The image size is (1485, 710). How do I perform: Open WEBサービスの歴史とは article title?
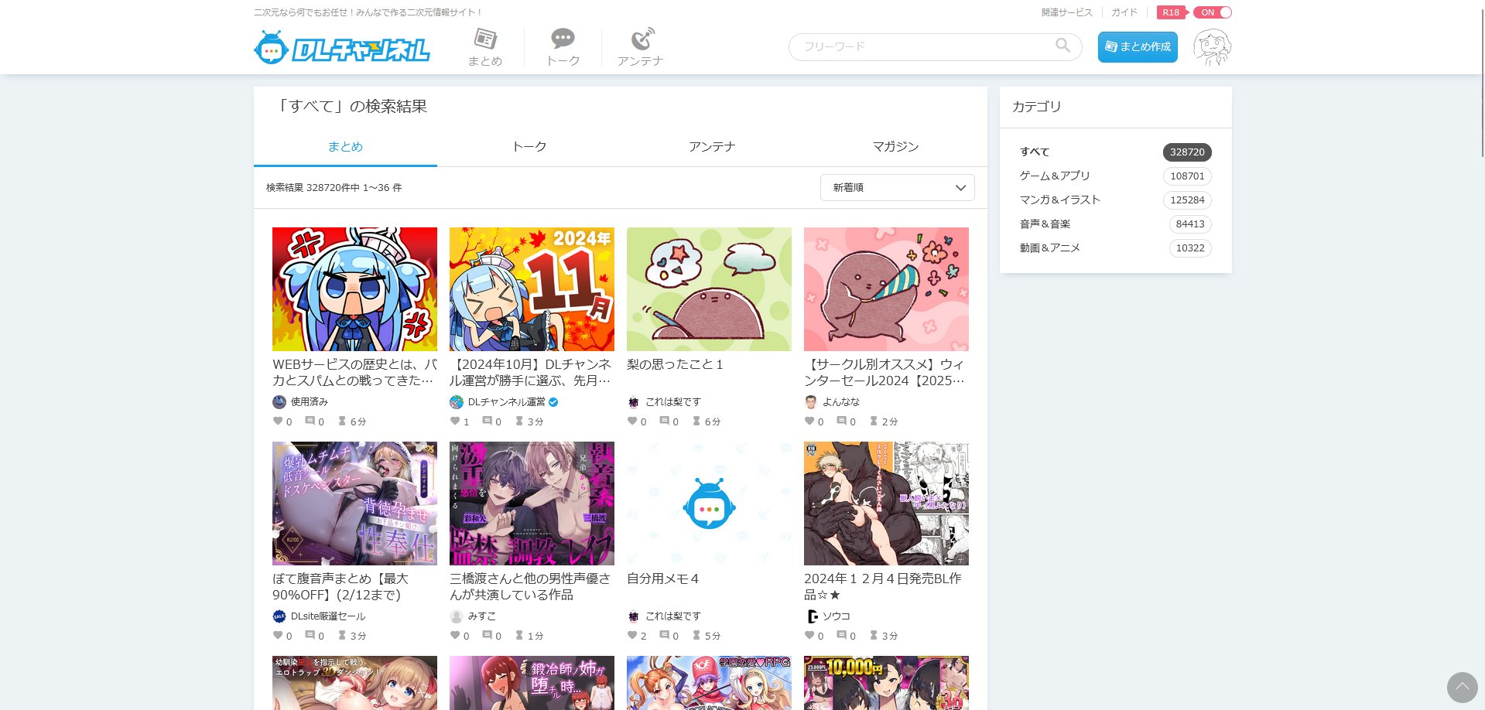click(354, 373)
